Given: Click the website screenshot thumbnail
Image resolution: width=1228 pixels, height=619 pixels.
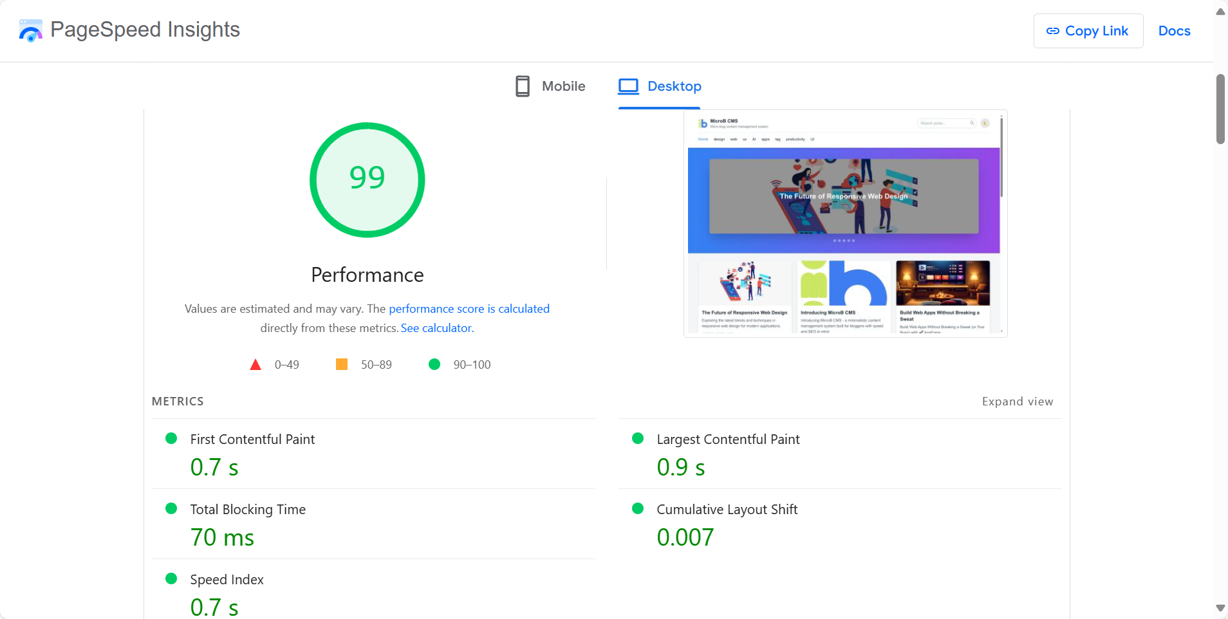Looking at the screenshot, I should click(844, 223).
